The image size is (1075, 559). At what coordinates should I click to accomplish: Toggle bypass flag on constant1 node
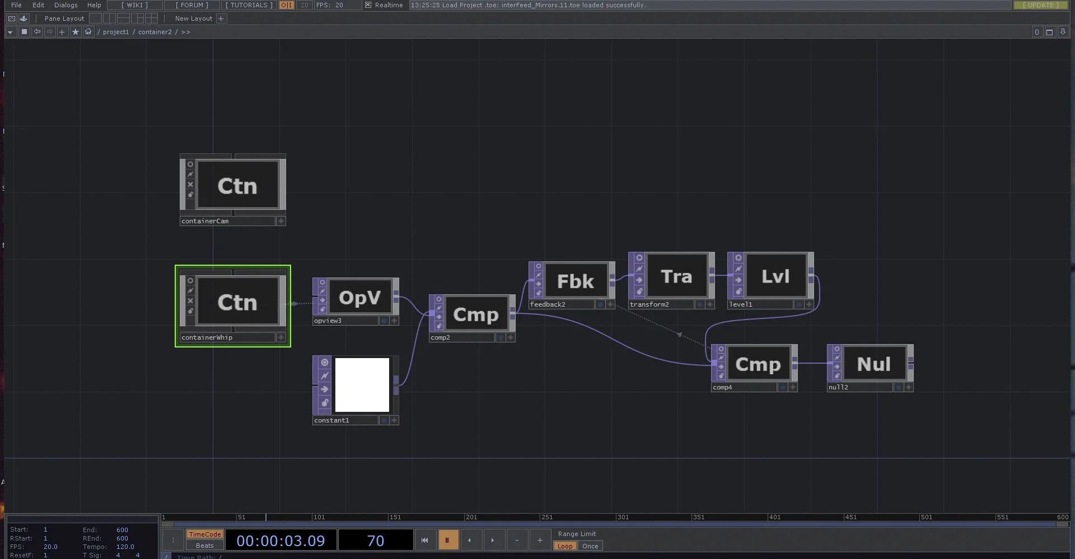click(x=325, y=375)
